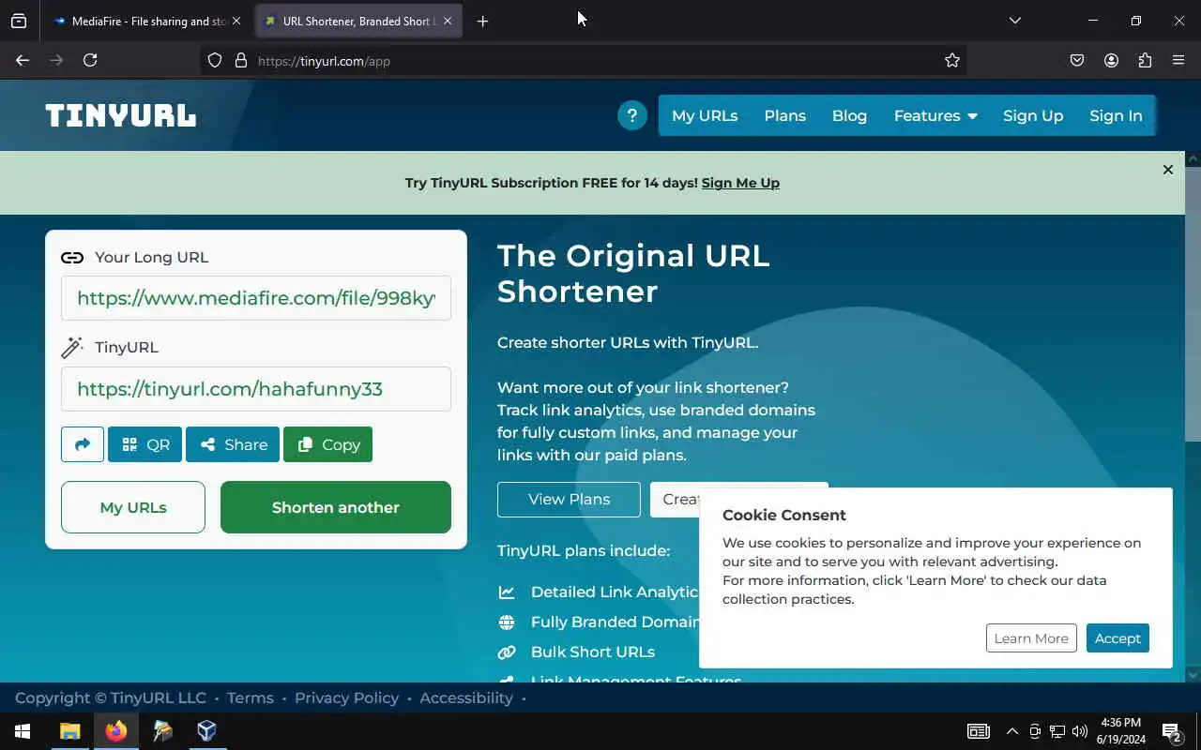
Task: Click the Share button
Action: click(233, 444)
